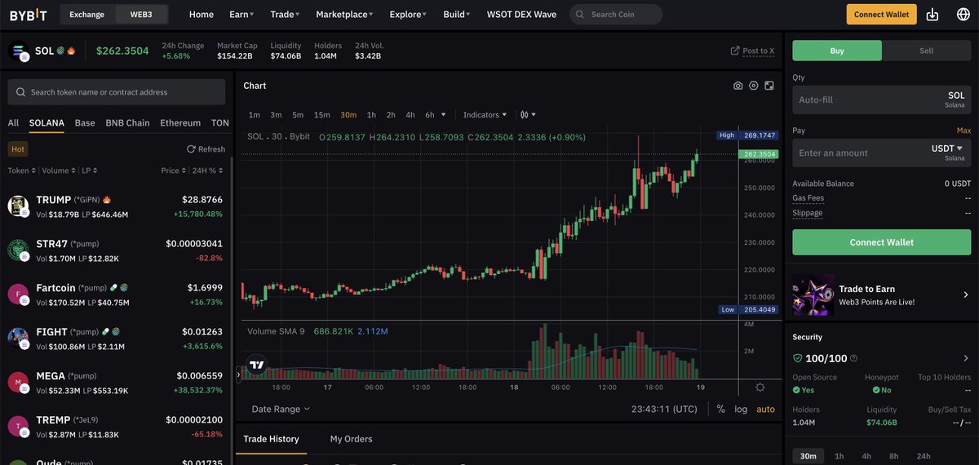Viewport: 979px width, 465px height.
Task: Open the Earn dropdown menu
Action: (x=241, y=15)
